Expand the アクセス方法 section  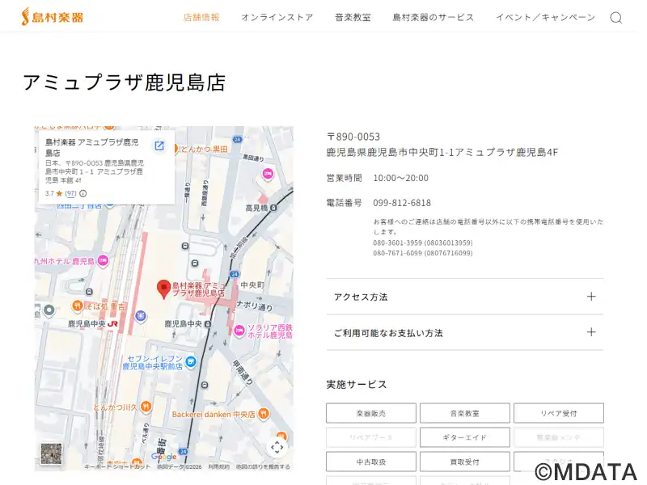tap(464, 297)
